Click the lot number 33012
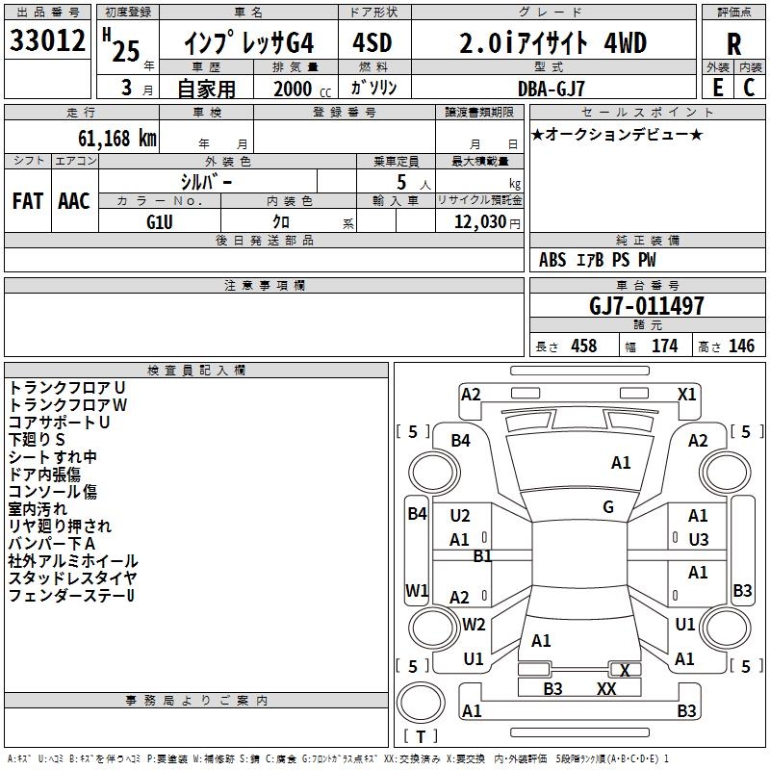770x770 pixels. (x=48, y=41)
